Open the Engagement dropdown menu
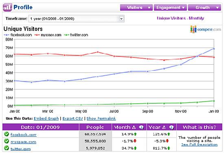 [x=170, y=7]
